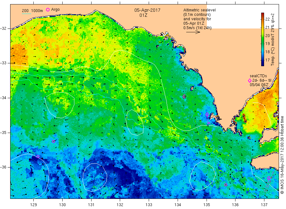Click the colorbar tick label 20
The image size is (286, 209).
(x=267, y=35)
